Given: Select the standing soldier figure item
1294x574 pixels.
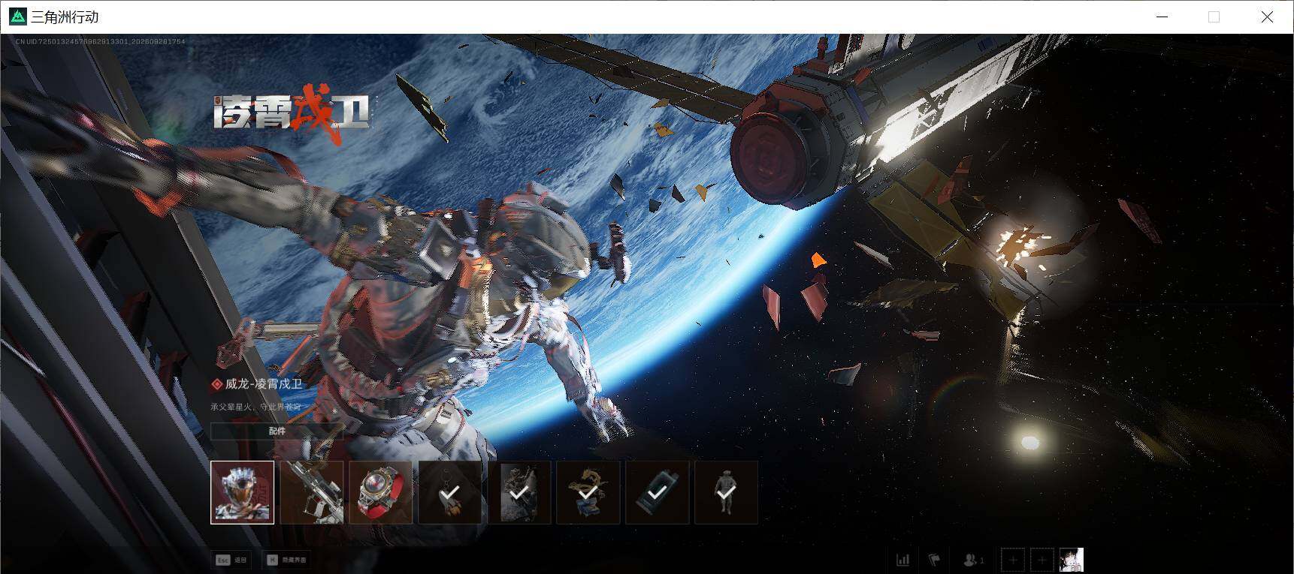Looking at the screenshot, I should [x=727, y=492].
